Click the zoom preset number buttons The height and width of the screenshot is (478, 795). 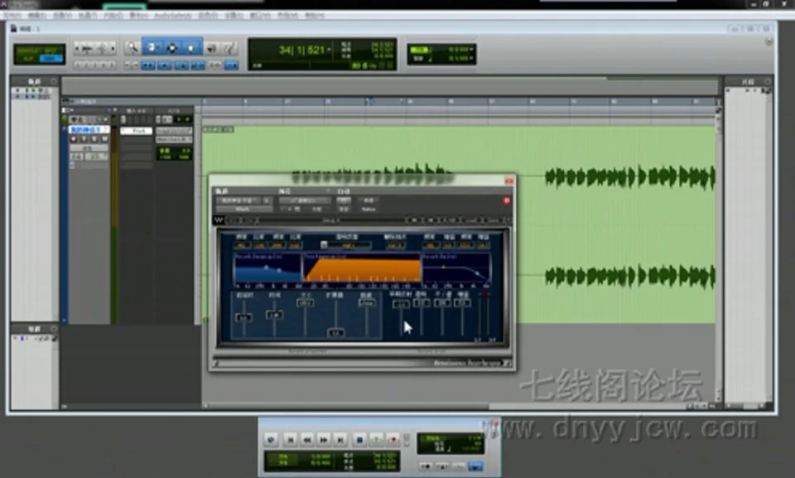[x=94, y=65]
